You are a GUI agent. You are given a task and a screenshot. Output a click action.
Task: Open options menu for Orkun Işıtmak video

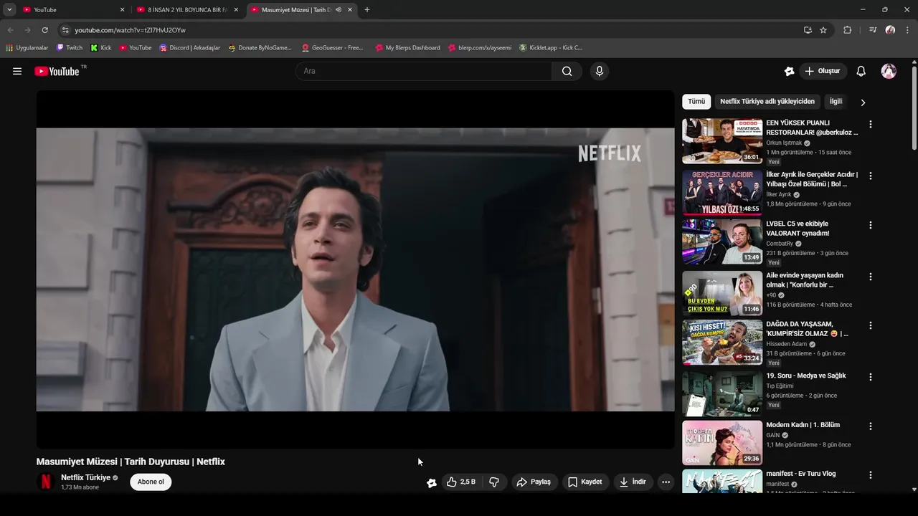(x=871, y=124)
